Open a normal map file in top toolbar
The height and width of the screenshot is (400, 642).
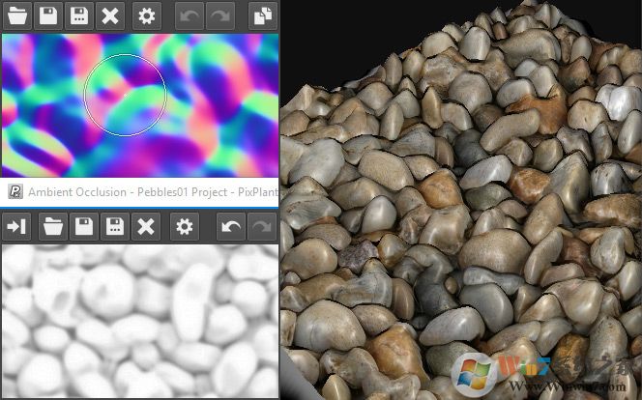(17, 15)
